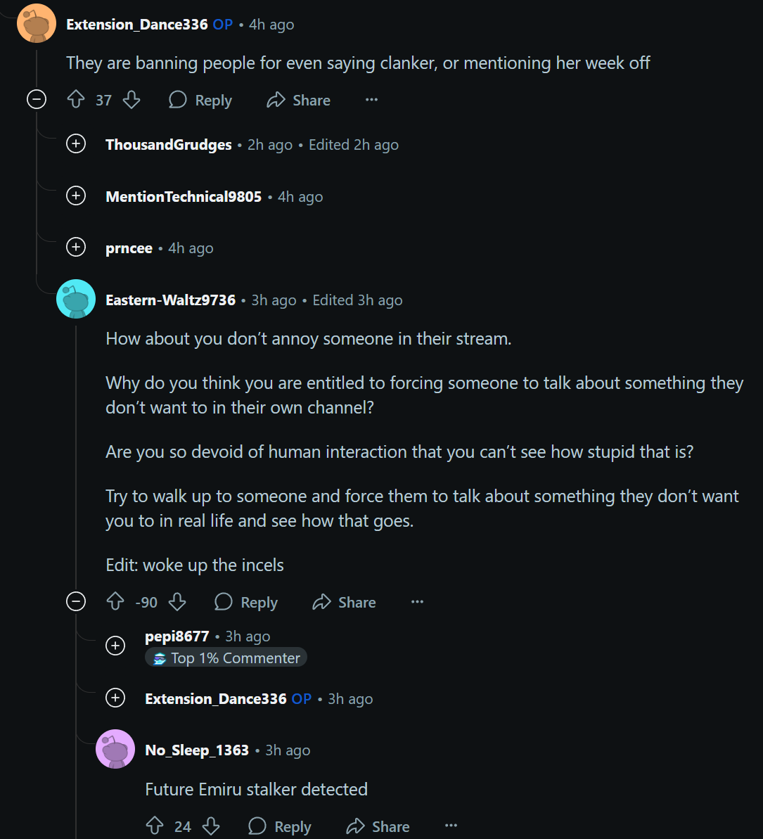The image size is (763, 839).
Task: Open more options on Eastern-Waltz9736's comment
Action: (417, 602)
